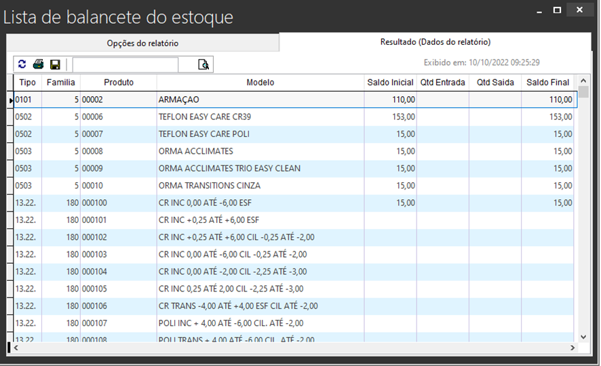Viewport: 601px width, 366px height.
Task: Click the floppy disk save icon
Action: tap(55, 64)
